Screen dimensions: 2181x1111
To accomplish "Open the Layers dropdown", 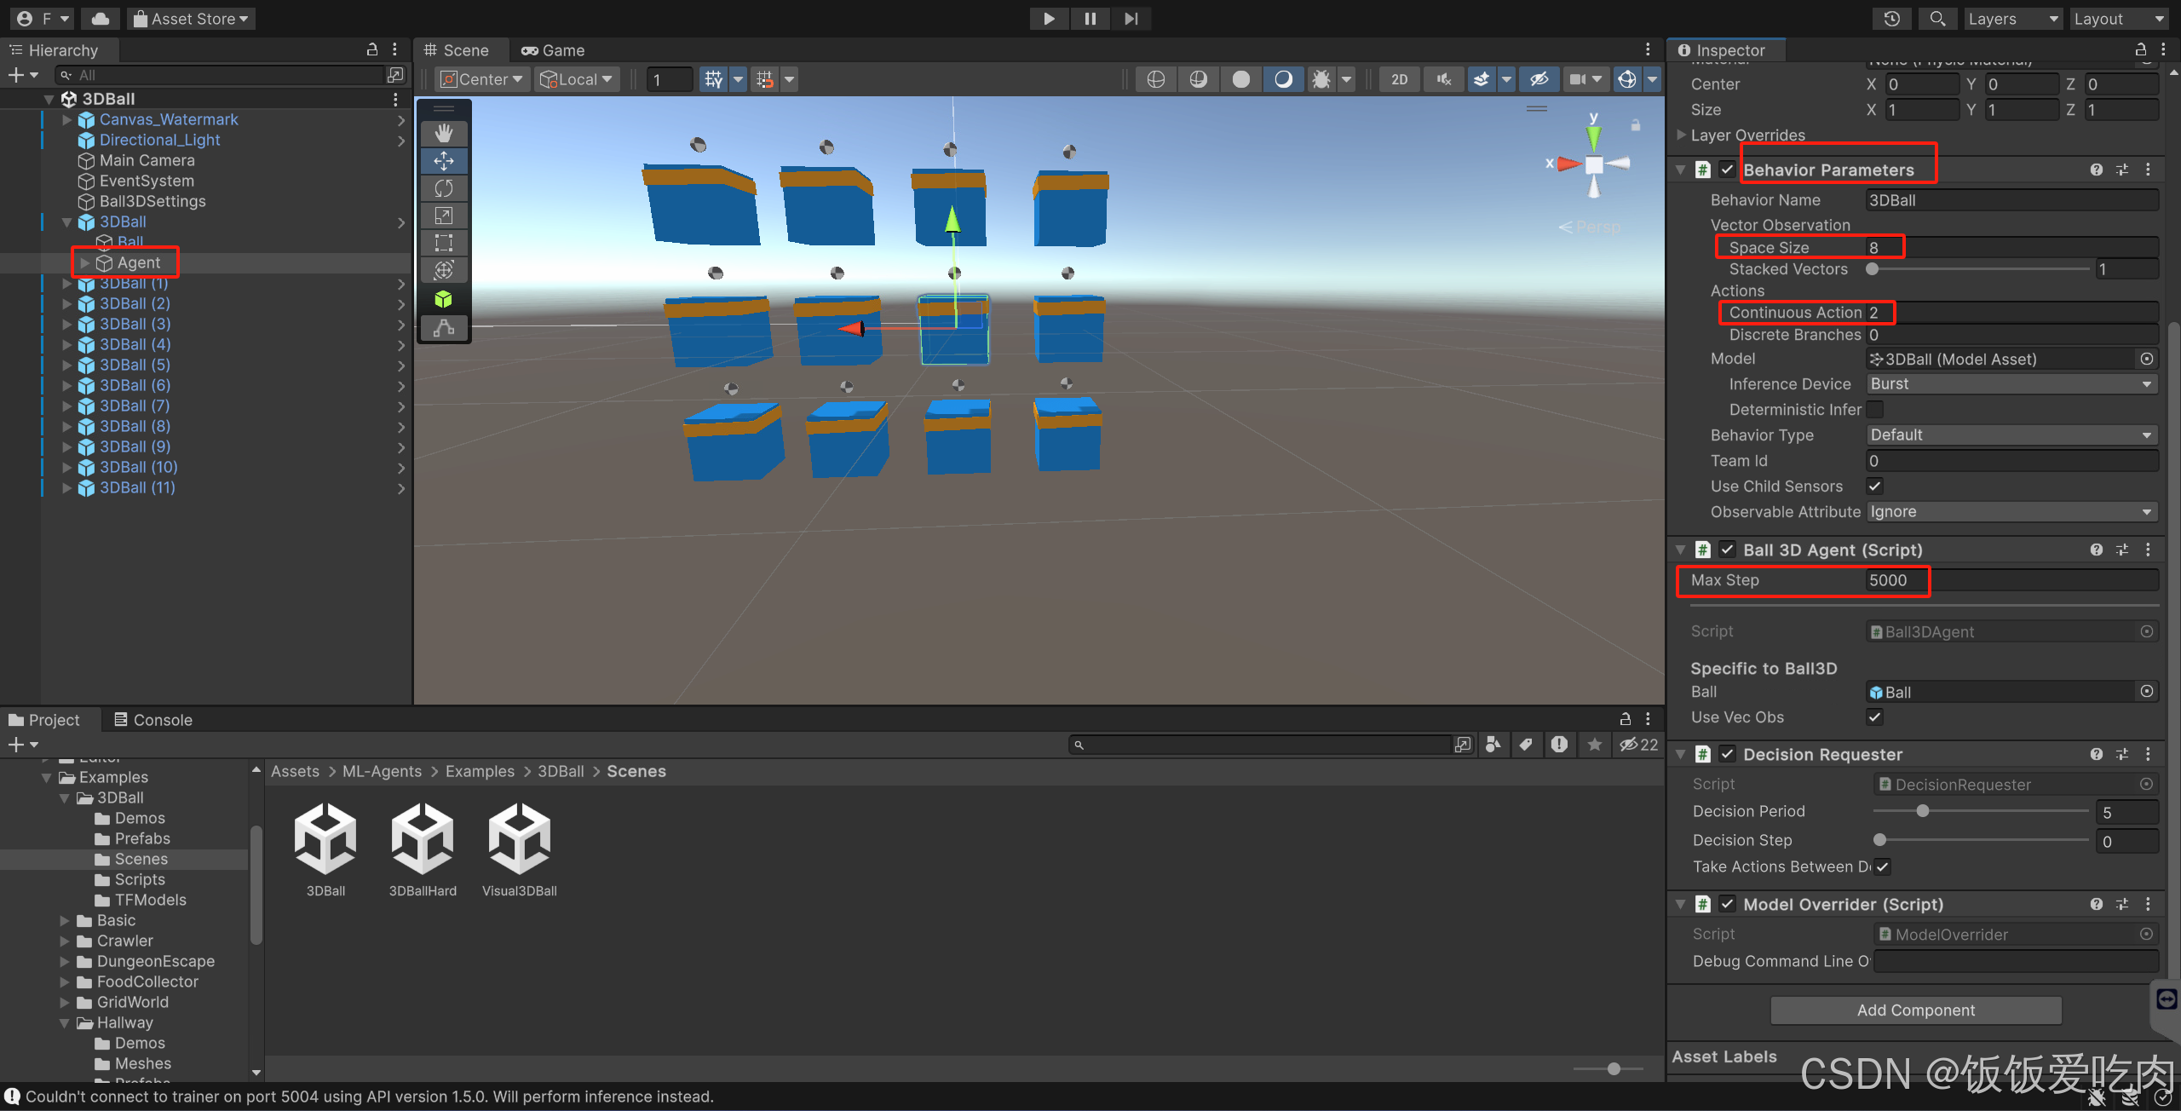I will pyautogui.click(x=2011, y=18).
